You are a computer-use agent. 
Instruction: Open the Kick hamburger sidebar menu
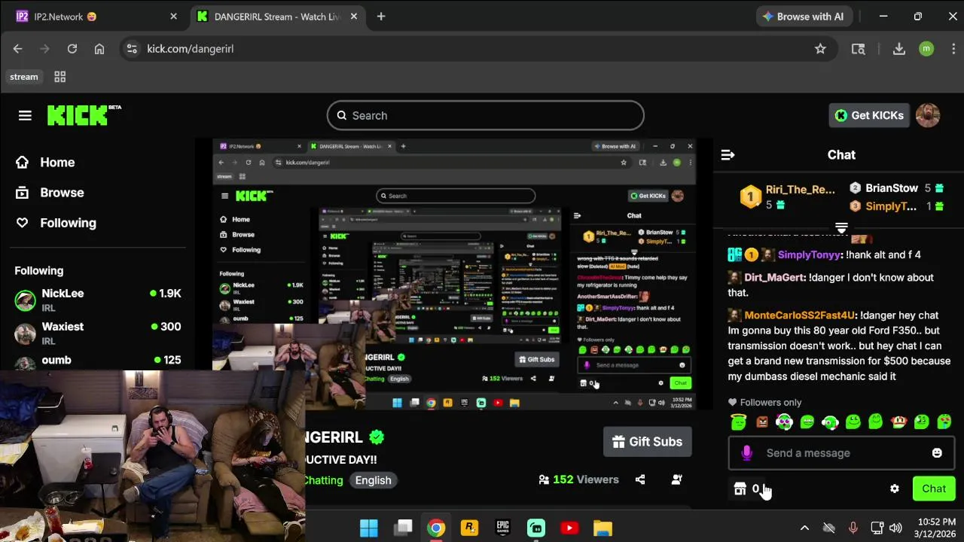click(x=25, y=115)
